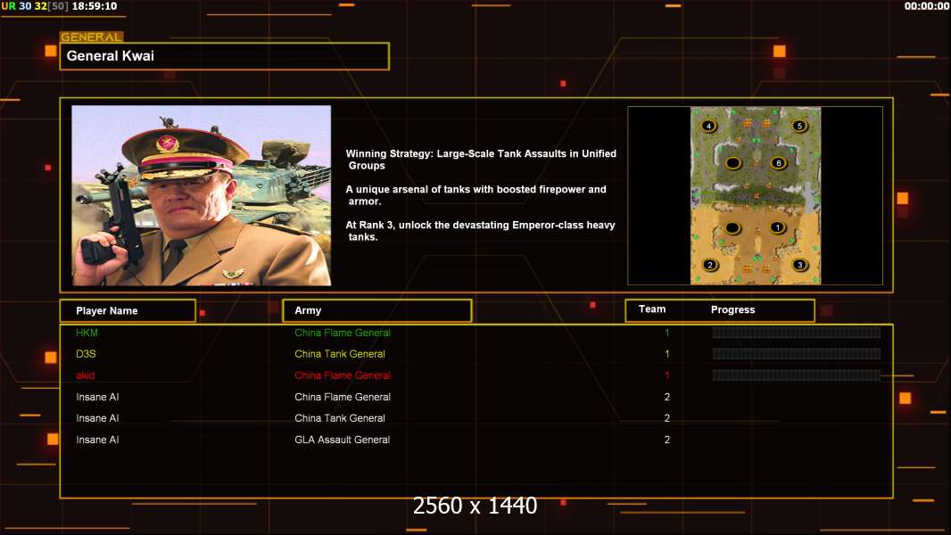Click the 'At Rank 3' Emperor tanks line
951x535 pixels.
[480, 231]
